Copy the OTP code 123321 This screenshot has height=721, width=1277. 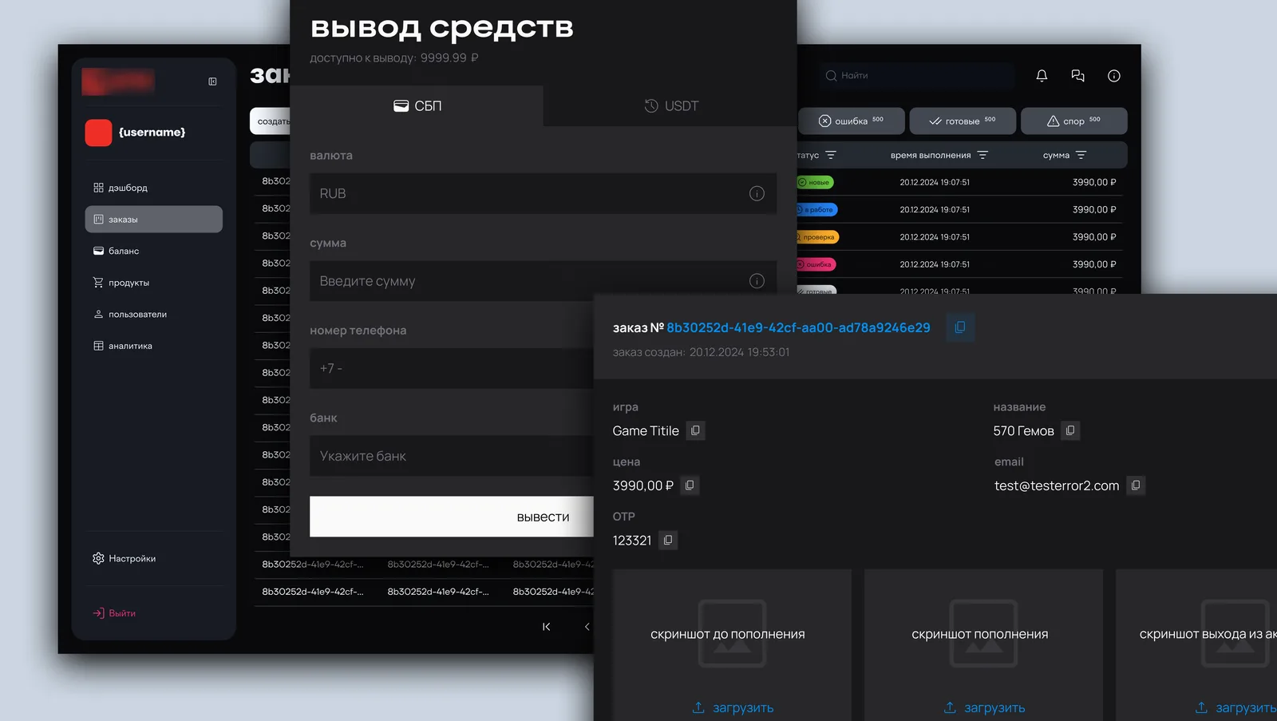click(x=668, y=541)
